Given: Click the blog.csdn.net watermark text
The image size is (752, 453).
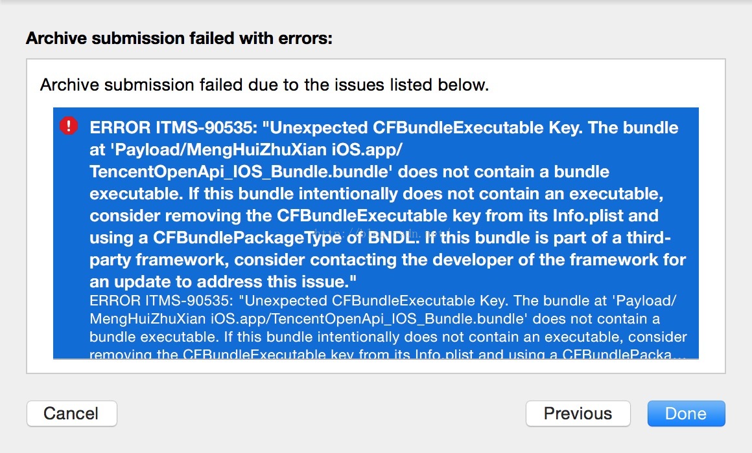Looking at the screenshot, I should tap(379, 234).
